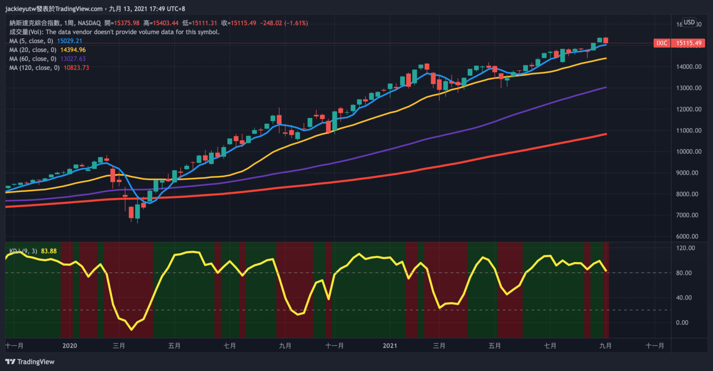Image resolution: width=713 pixels, height=371 pixels.
Task: Click the red IXIC symbol label
Action: click(x=662, y=43)
